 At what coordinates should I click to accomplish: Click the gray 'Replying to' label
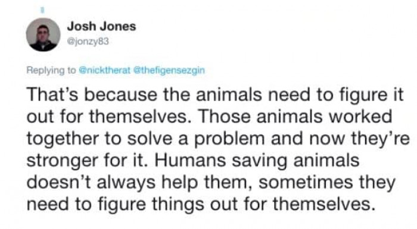51,71
